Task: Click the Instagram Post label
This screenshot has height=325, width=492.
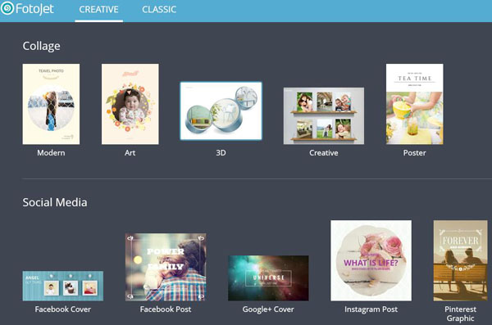Action: pyautogui.click(x=371, y=309)
